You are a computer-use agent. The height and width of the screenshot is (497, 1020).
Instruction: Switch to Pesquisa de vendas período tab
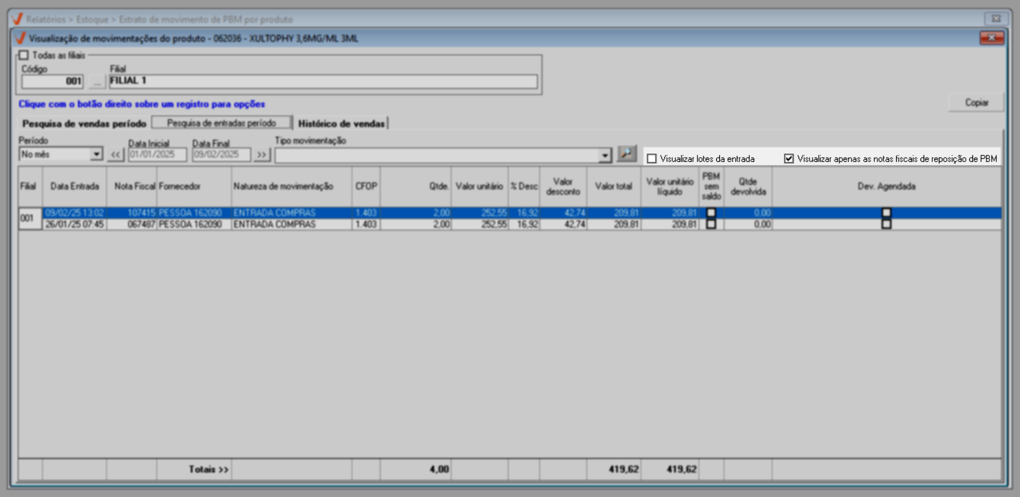coord(84,124)
